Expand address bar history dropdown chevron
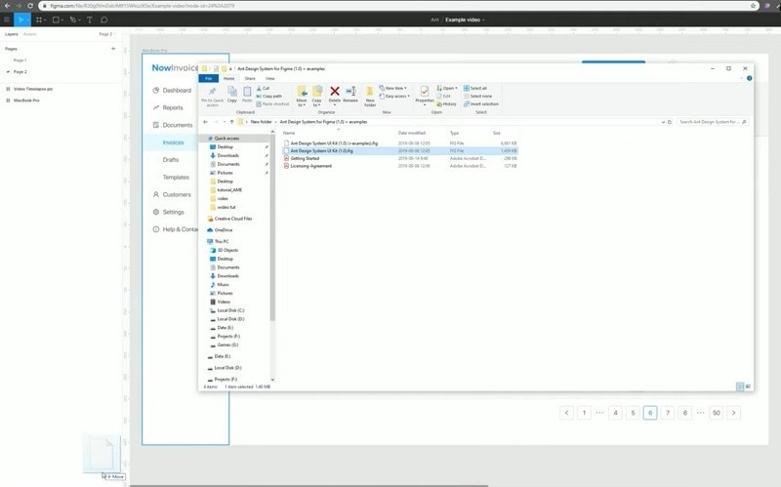This screenshot has width=781, height=487. point(663,121)
